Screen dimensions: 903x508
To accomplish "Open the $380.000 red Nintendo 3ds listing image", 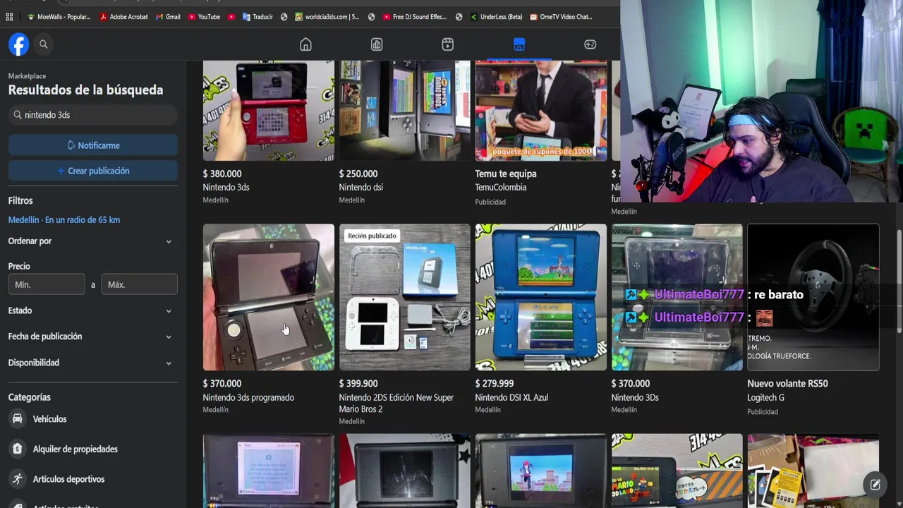I will [269, 110].
